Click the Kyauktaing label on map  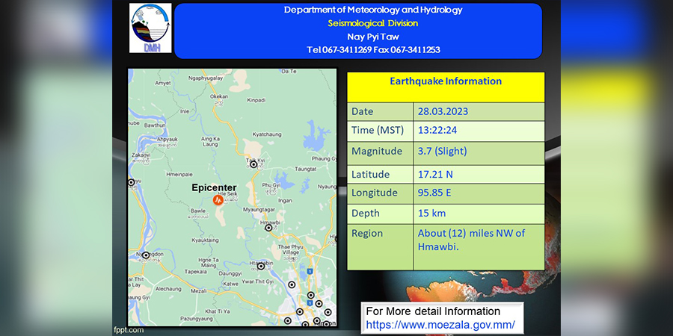click(x=205, y=240)
